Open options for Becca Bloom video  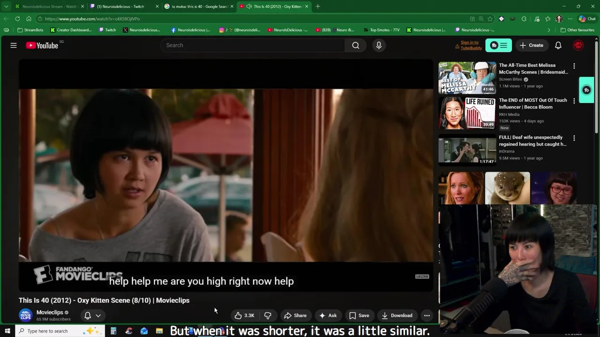[574, 101]
